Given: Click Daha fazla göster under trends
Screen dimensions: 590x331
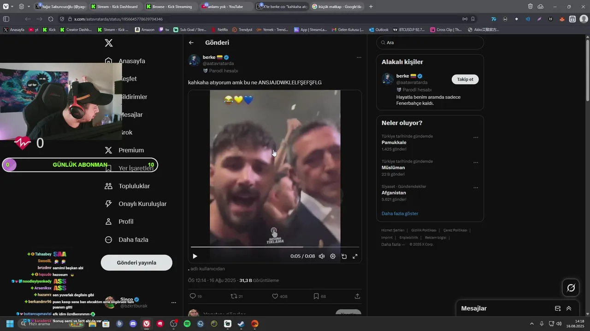Looking at the screenshot, I should pos(400,214).
